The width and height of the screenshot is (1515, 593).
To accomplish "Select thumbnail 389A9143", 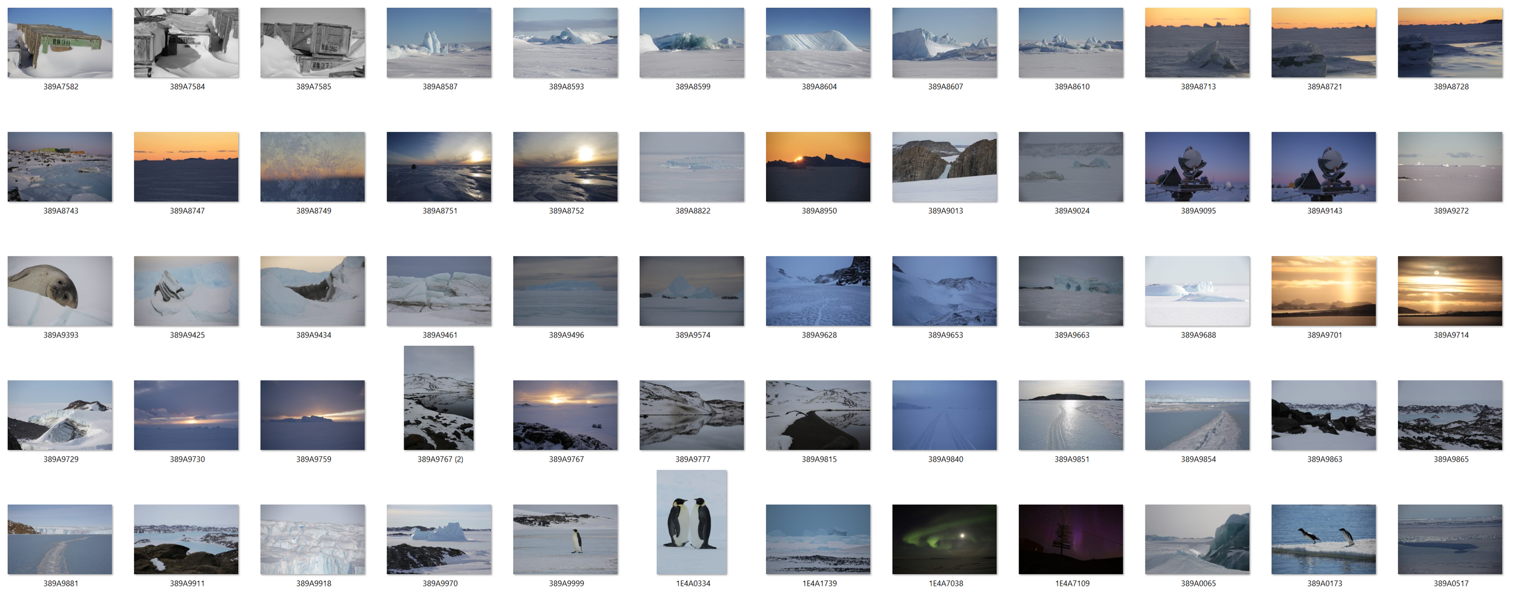I will 1324,167.
